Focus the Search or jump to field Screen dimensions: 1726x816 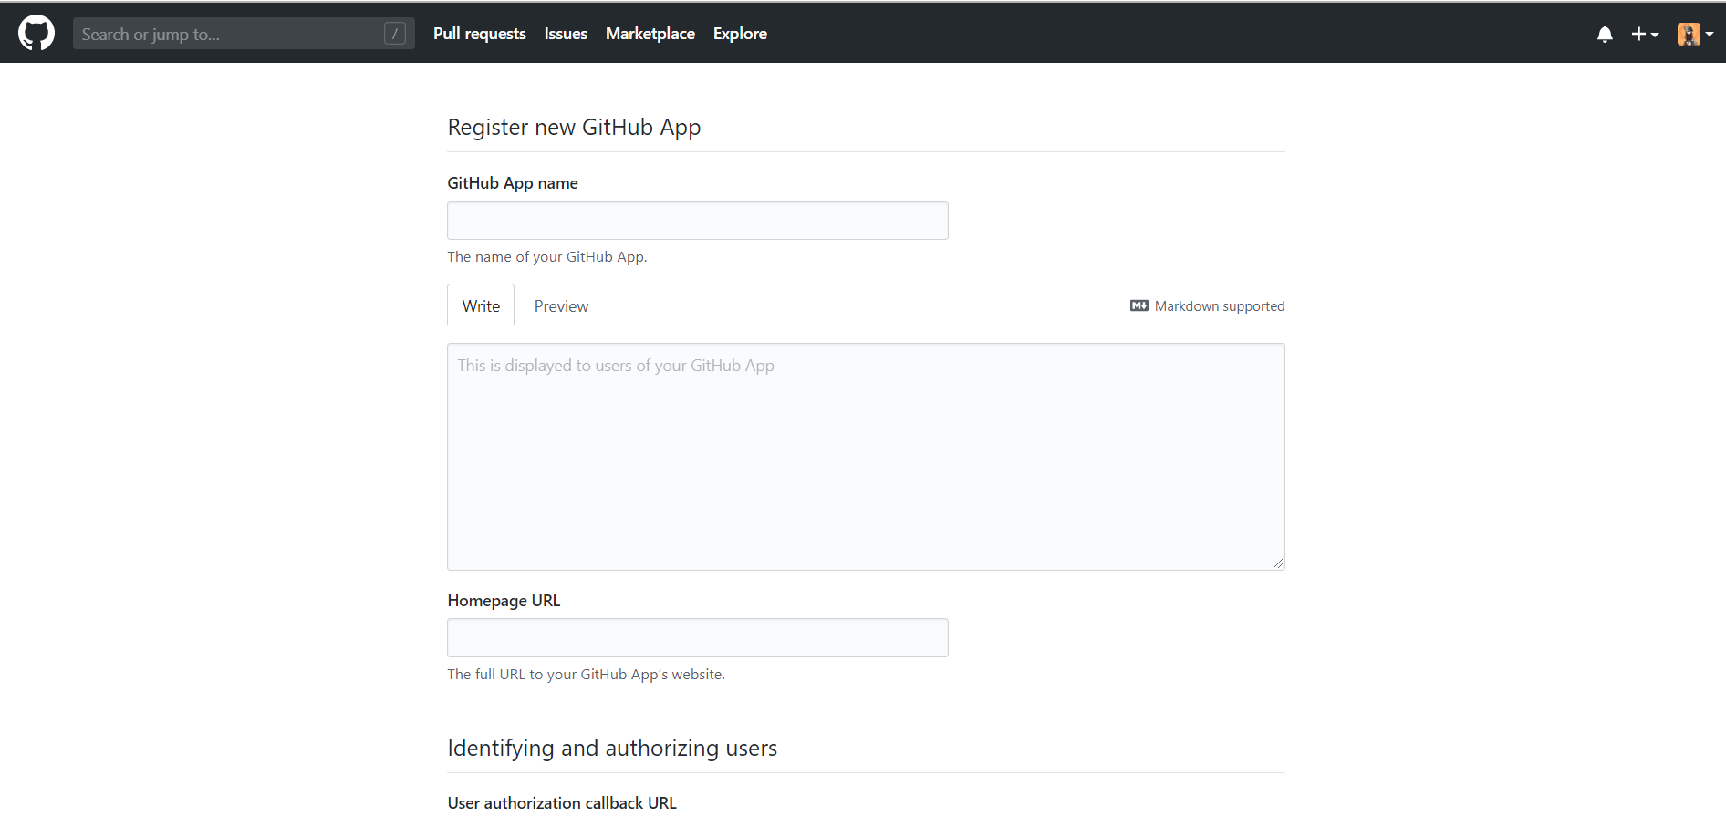pos(244,34)
